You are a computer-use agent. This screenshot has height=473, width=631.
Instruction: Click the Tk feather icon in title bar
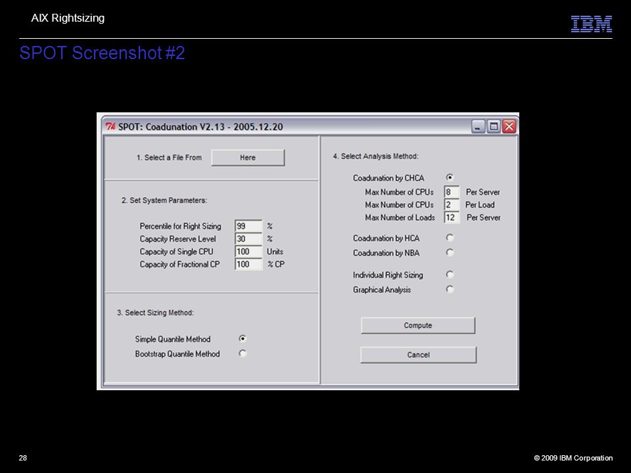[110, 127]
